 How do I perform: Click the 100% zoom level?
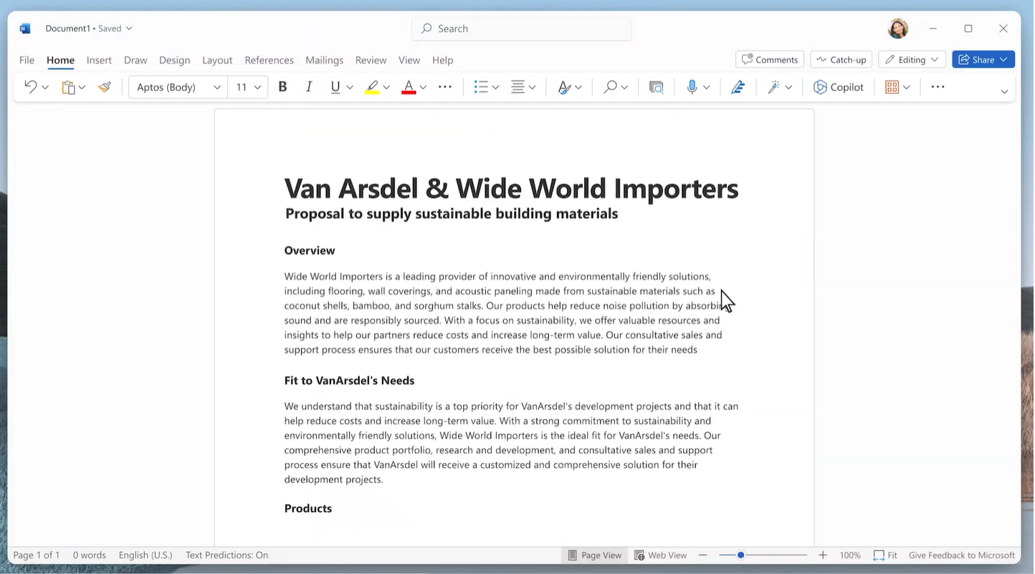(850, 555)
